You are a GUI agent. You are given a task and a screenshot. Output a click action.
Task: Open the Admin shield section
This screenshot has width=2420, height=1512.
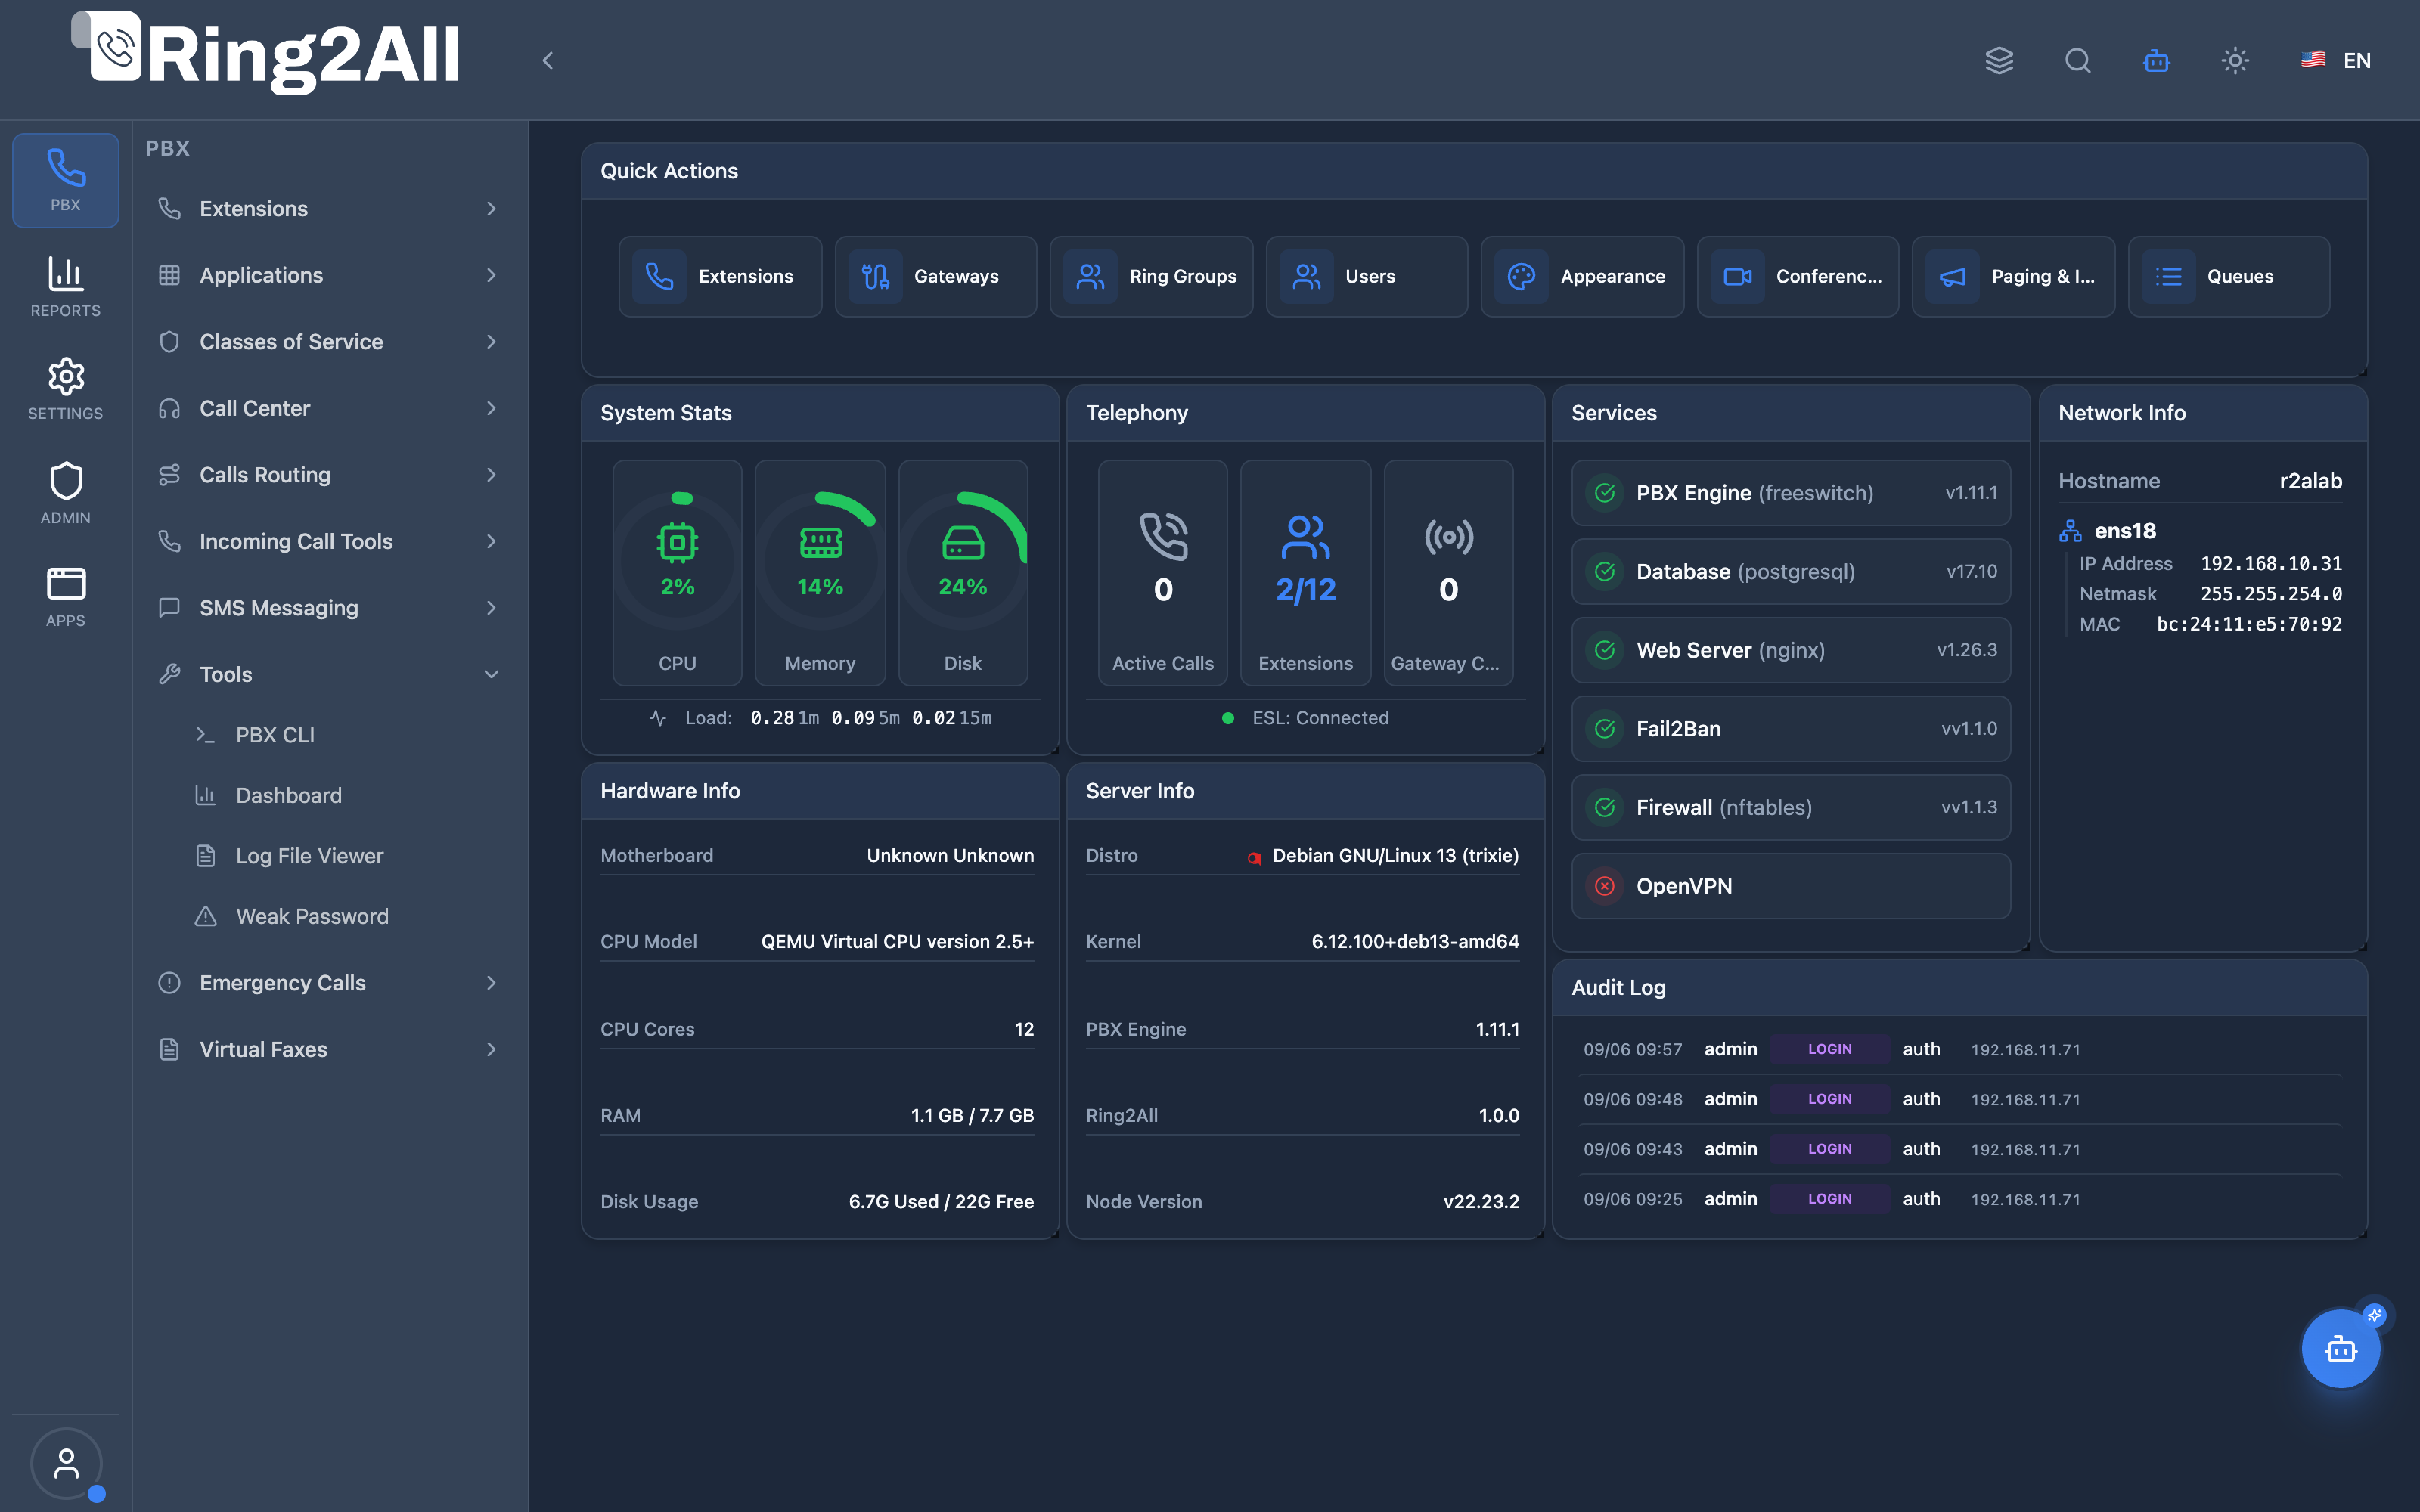pyautogui.click(x=65, y=493)
